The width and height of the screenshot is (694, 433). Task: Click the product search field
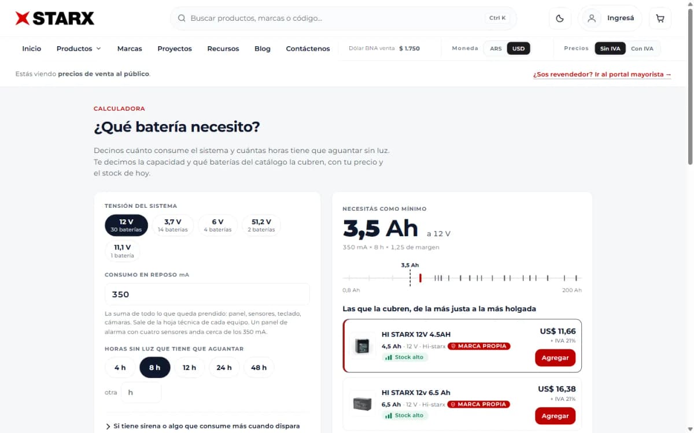(344, 18)
